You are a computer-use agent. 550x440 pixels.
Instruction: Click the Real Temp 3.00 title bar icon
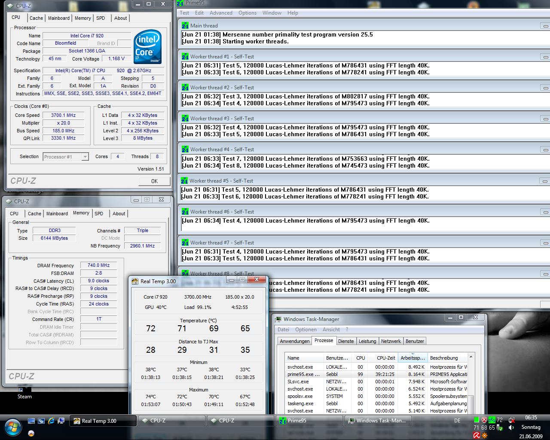pos(135,281)
